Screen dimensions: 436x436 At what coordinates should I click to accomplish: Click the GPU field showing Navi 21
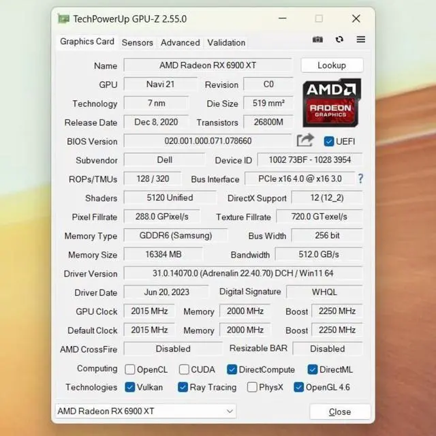click(160, 84)
